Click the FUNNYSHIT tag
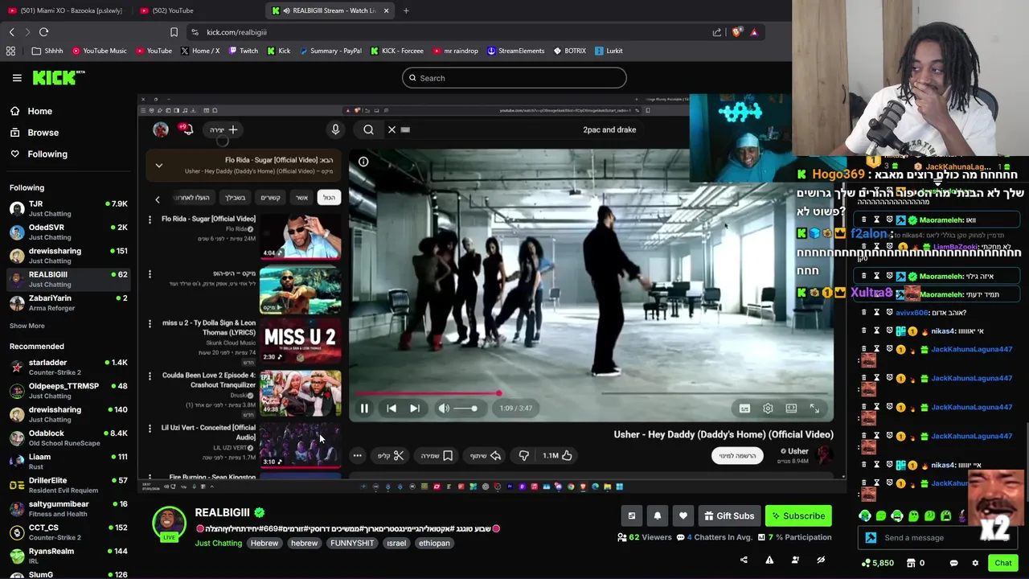Screen dimensions: 1029x579 (x=352, y=543)
